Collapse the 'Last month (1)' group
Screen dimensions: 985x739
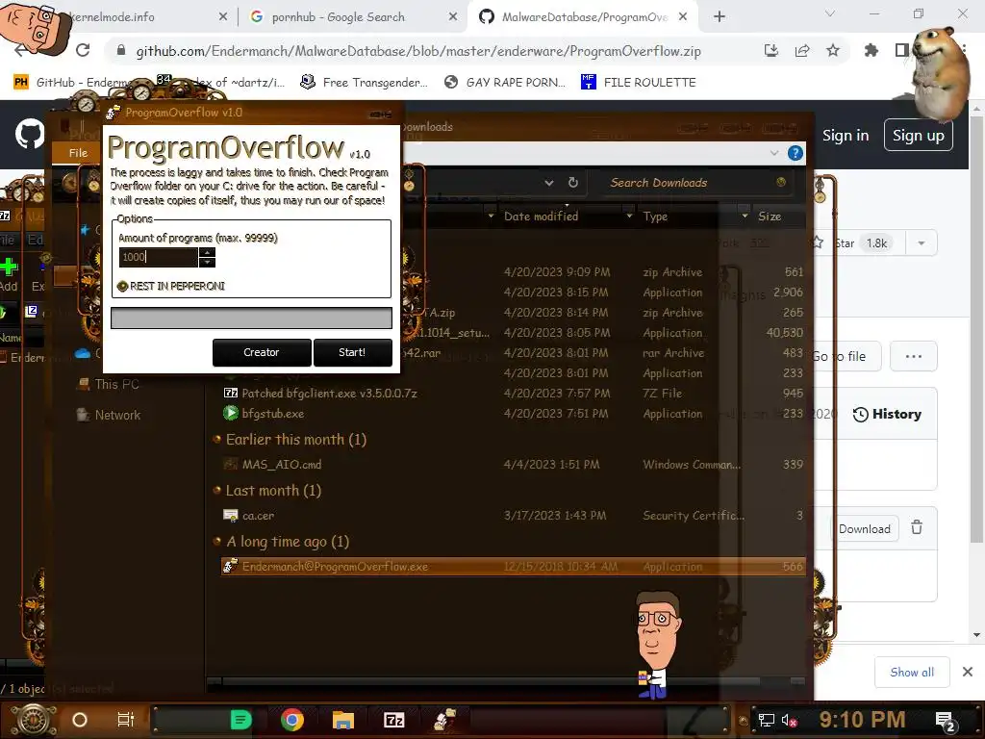click(217, 490)
